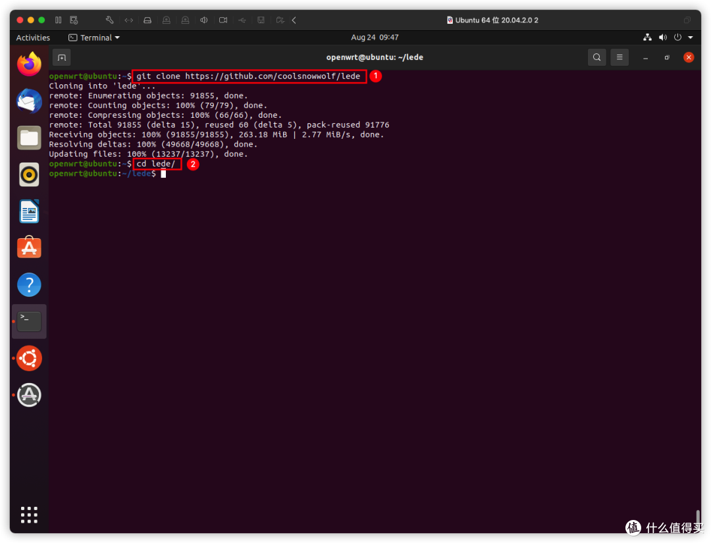Screen dimensions: 711x543
Task: Open the Files manager in dock
Action: coord(29,138)
